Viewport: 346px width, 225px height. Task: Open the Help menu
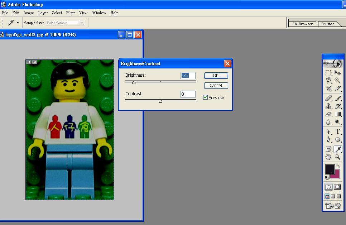coord(114,13)
